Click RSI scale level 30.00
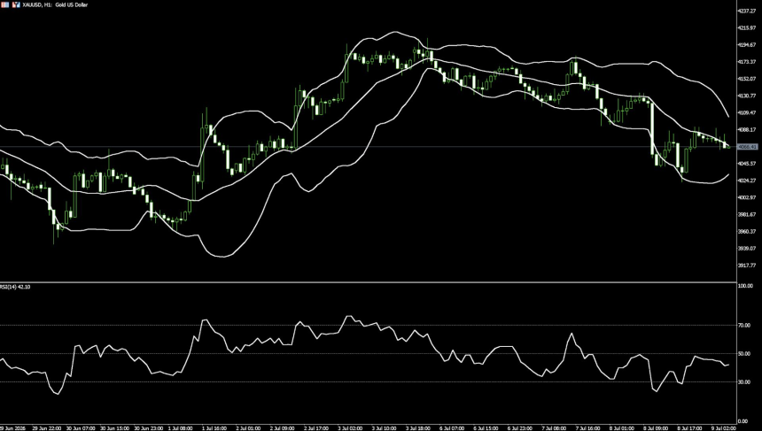 pyautogui.click(x=744, y=382)
